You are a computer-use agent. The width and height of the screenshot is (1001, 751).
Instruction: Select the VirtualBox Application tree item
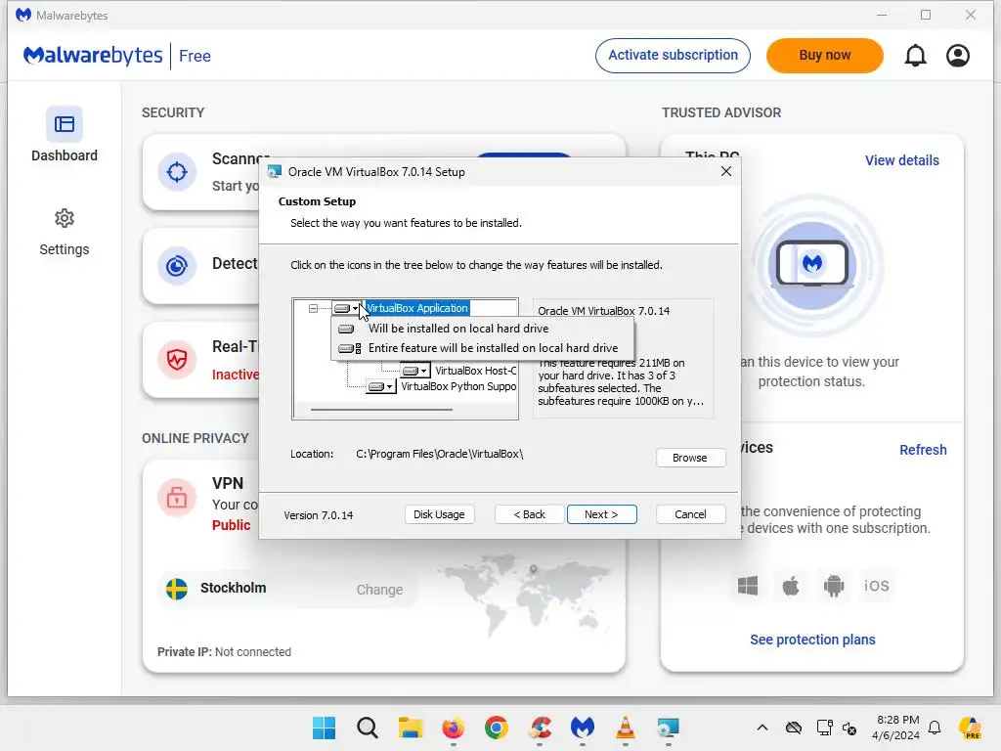[417, 308]
